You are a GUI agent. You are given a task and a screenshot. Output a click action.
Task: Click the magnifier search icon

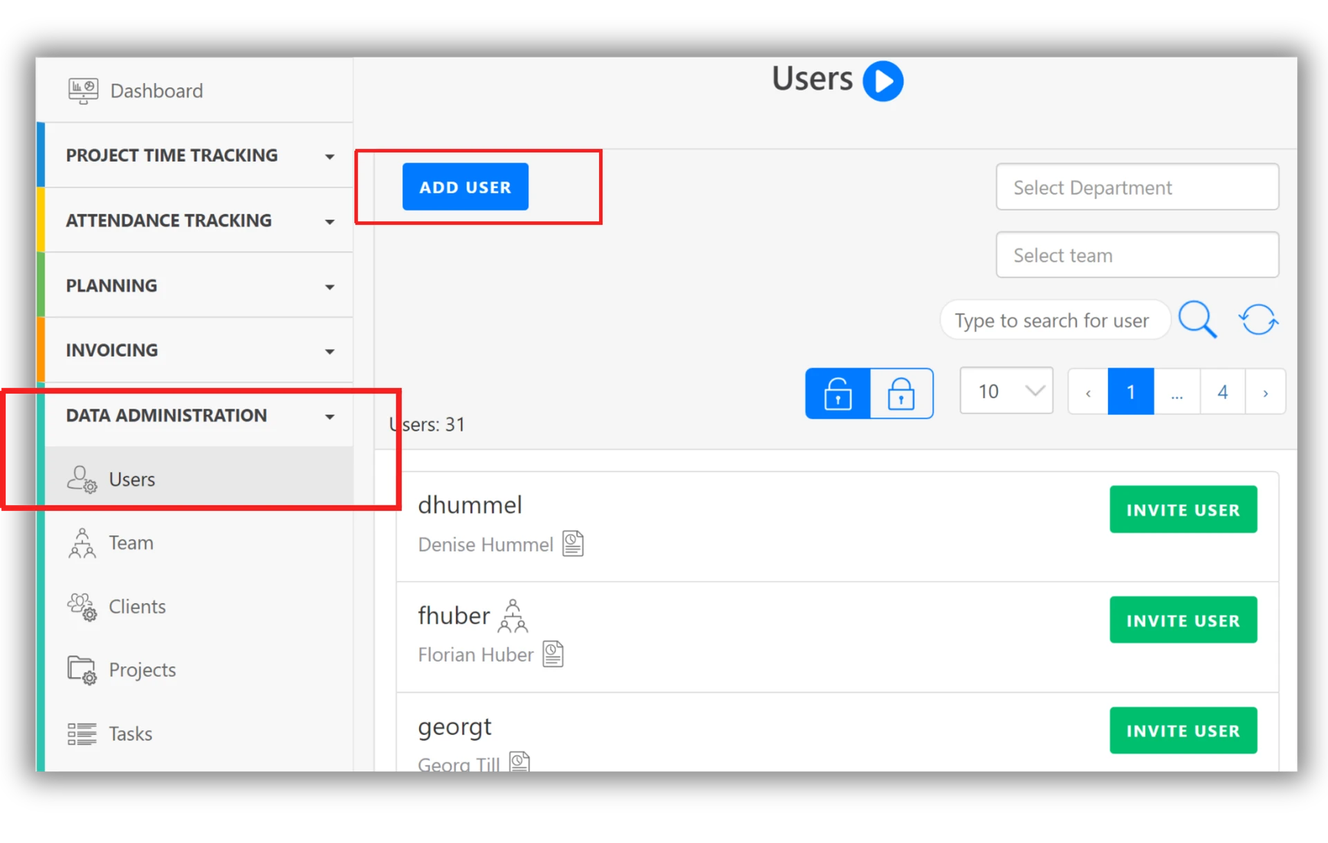(x=1197, y=319)
